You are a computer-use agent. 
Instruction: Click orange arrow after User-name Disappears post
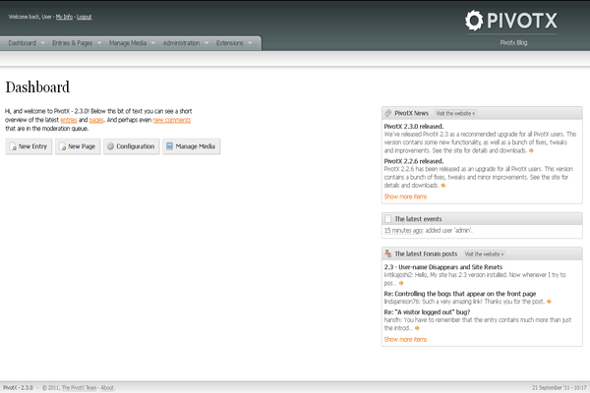click(x=401, y=283)
